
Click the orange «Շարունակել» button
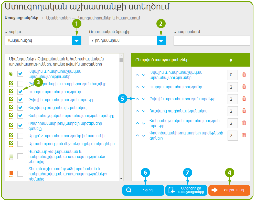[229, 190]
